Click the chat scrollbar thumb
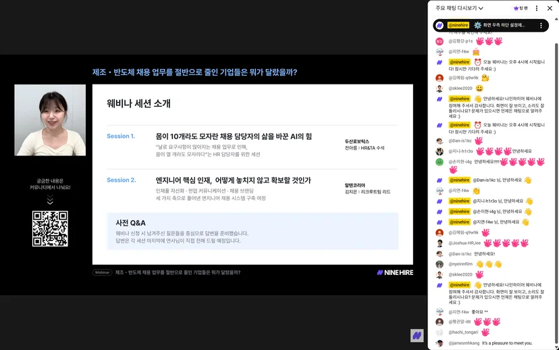The image size is (559, 350). pos(556,193)
